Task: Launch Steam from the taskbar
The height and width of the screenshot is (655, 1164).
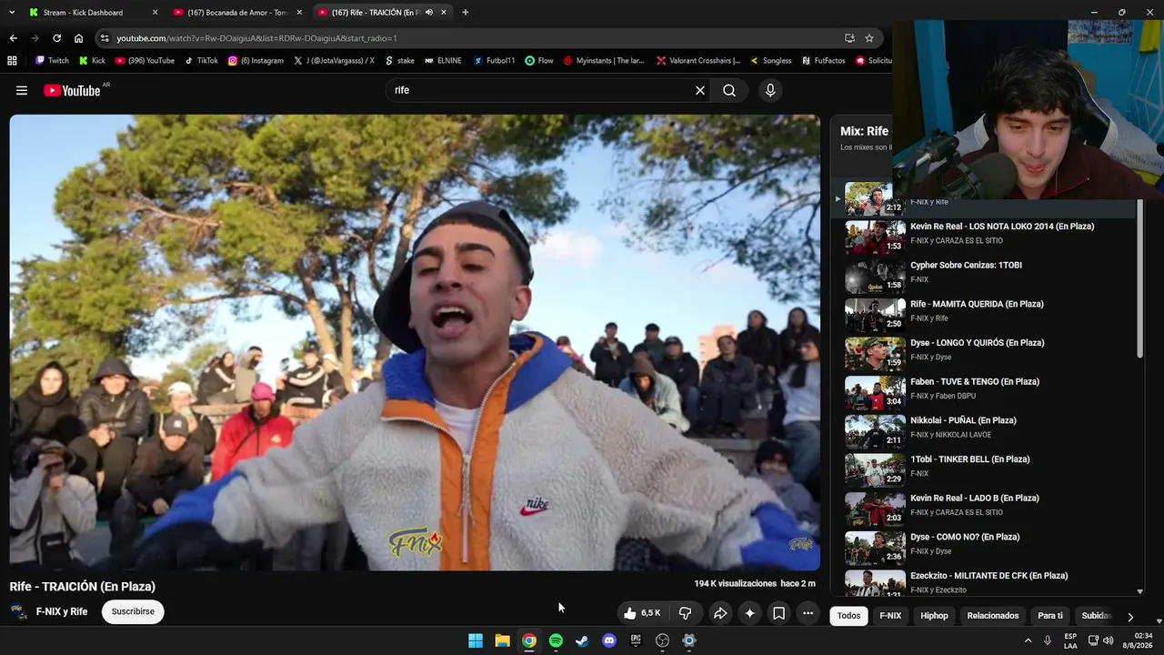Action: (582, 640)
